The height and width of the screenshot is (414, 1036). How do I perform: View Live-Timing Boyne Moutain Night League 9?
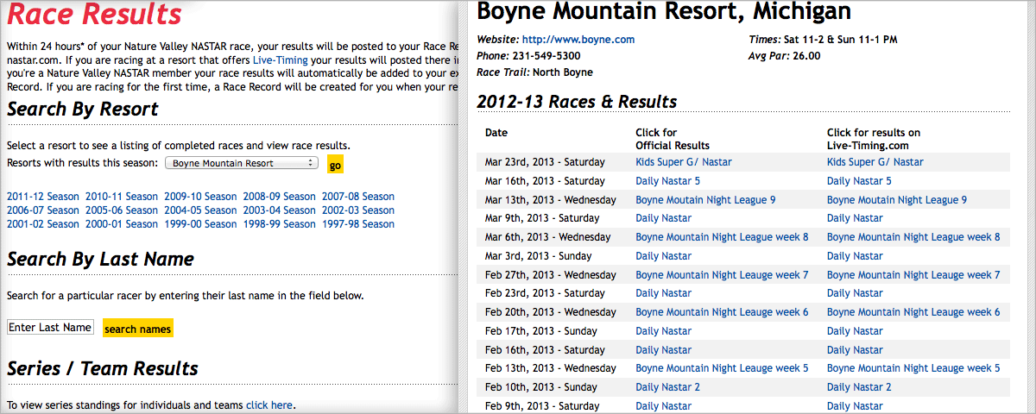(896, 200)
